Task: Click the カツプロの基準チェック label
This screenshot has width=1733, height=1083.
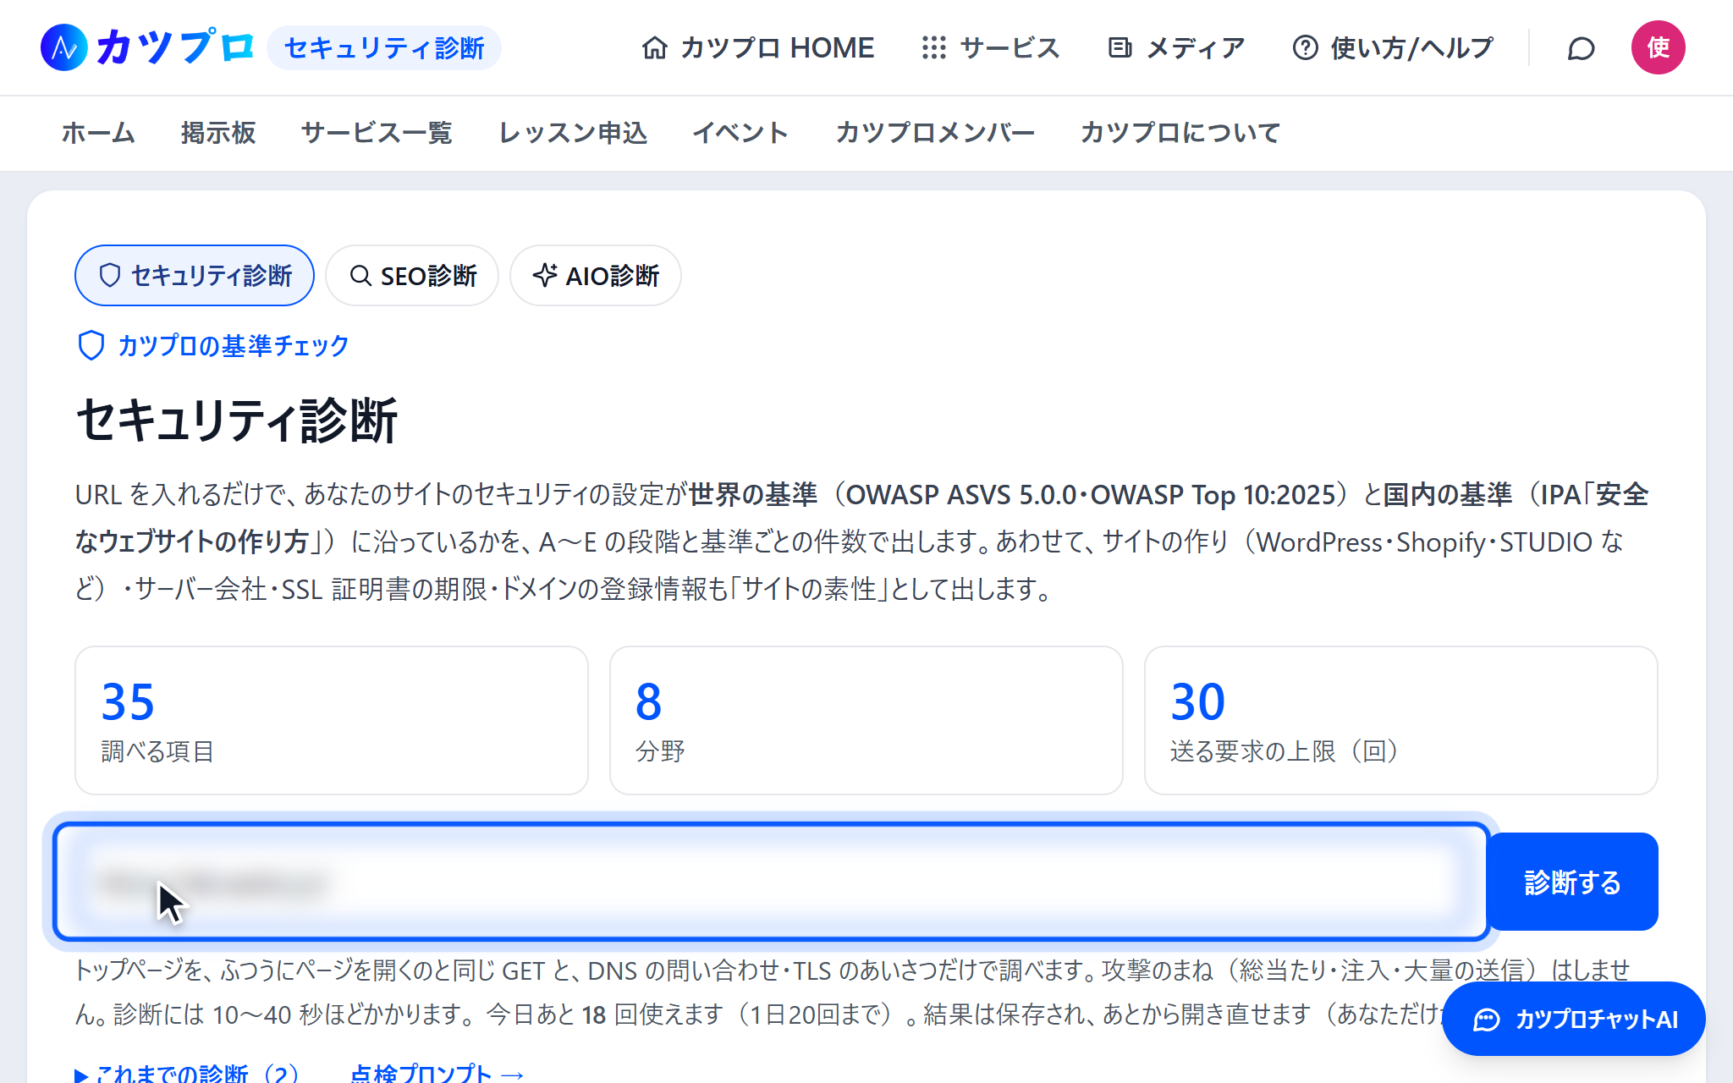Action: click(x=233, y=346)
